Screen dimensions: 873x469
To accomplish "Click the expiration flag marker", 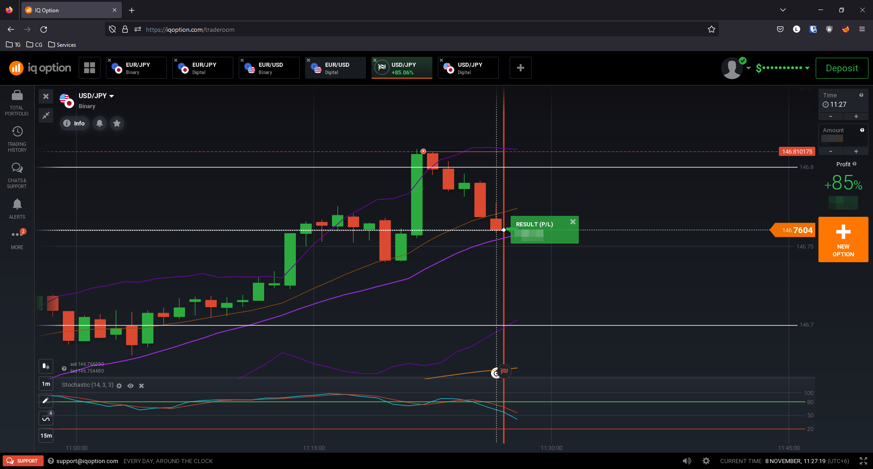I will tap(504, 371).
